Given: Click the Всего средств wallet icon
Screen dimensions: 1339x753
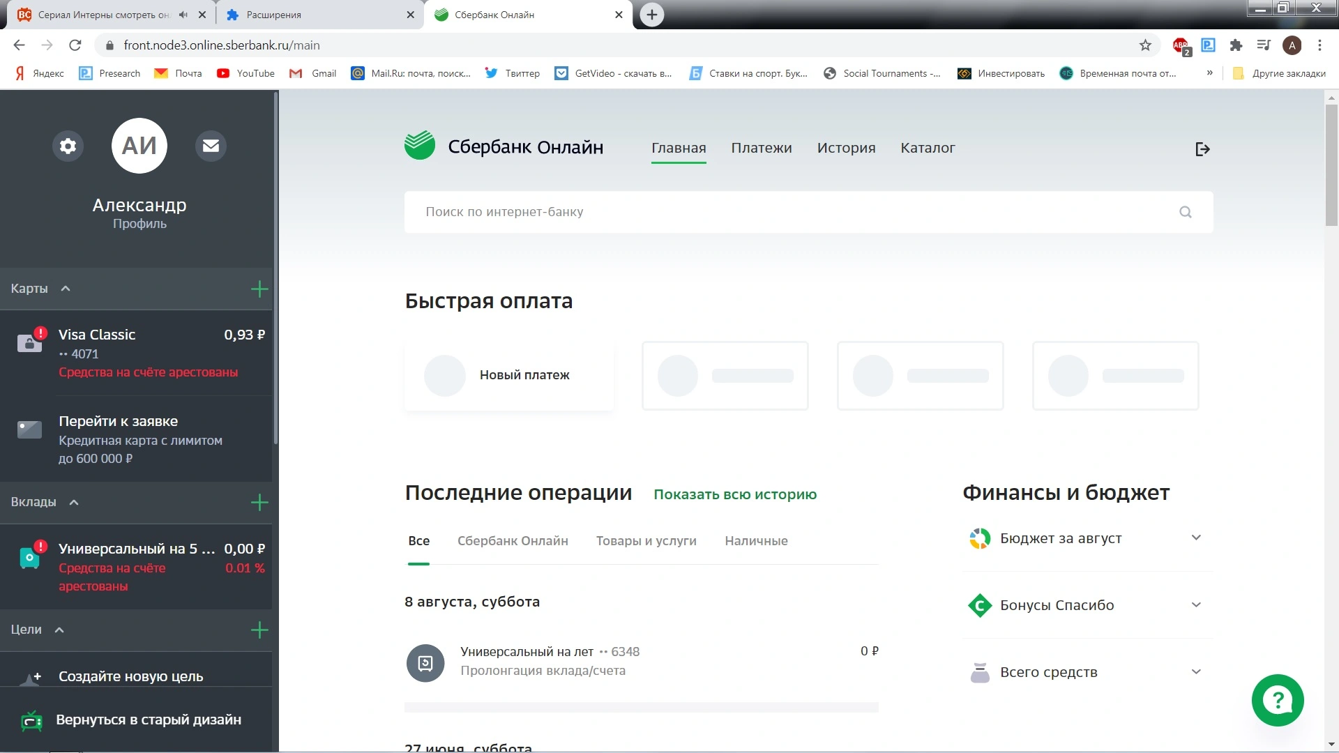Looking at the screenshot, I should [980, 672].
